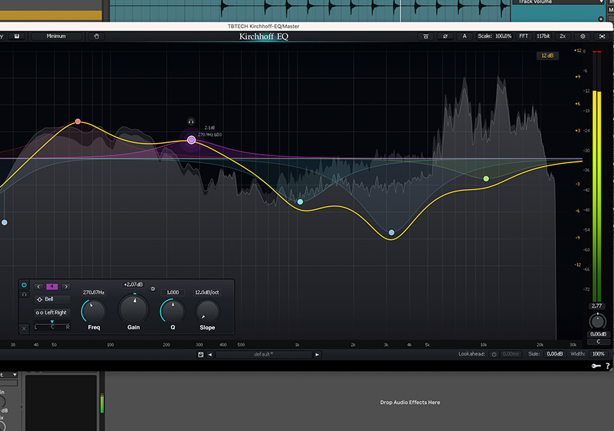Go to the next band with right arrow
Viewport: 614px width, 431px height.
click(x=66, y=286)
